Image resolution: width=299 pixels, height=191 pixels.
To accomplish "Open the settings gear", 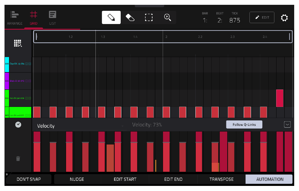I will tap(284, 18).
